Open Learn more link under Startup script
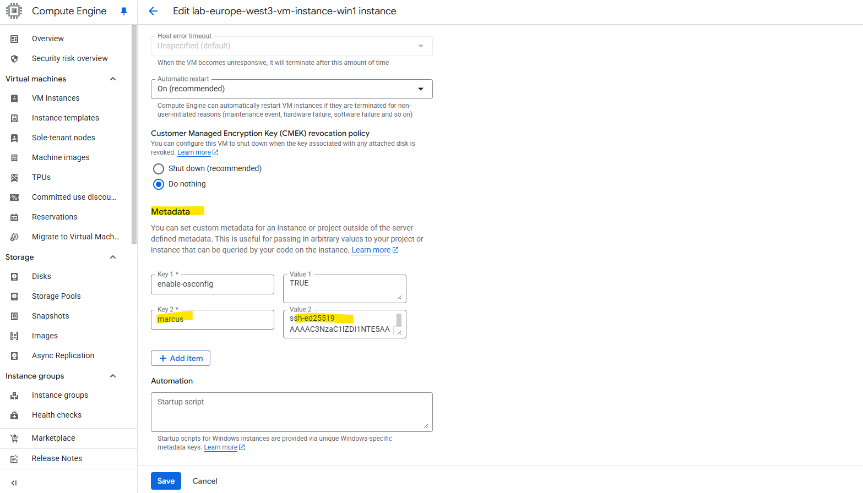 224,447
